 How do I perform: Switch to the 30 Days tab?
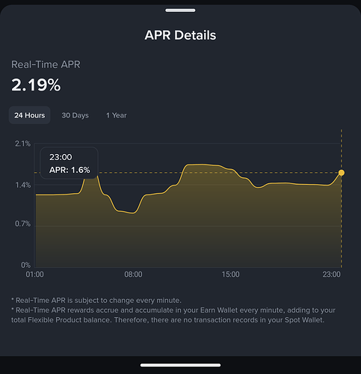75,115
